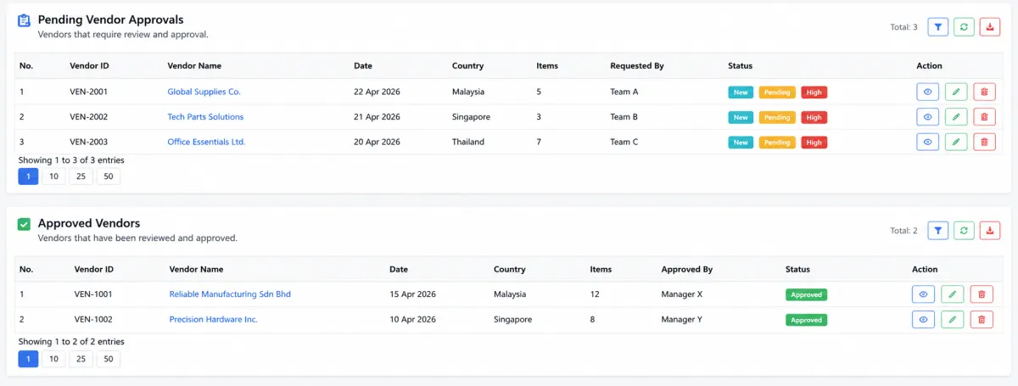The width and height of the screenshot is (1018, 386).
Task: Edit the VEN-2003 vendor record
Action: coord(956,142)
